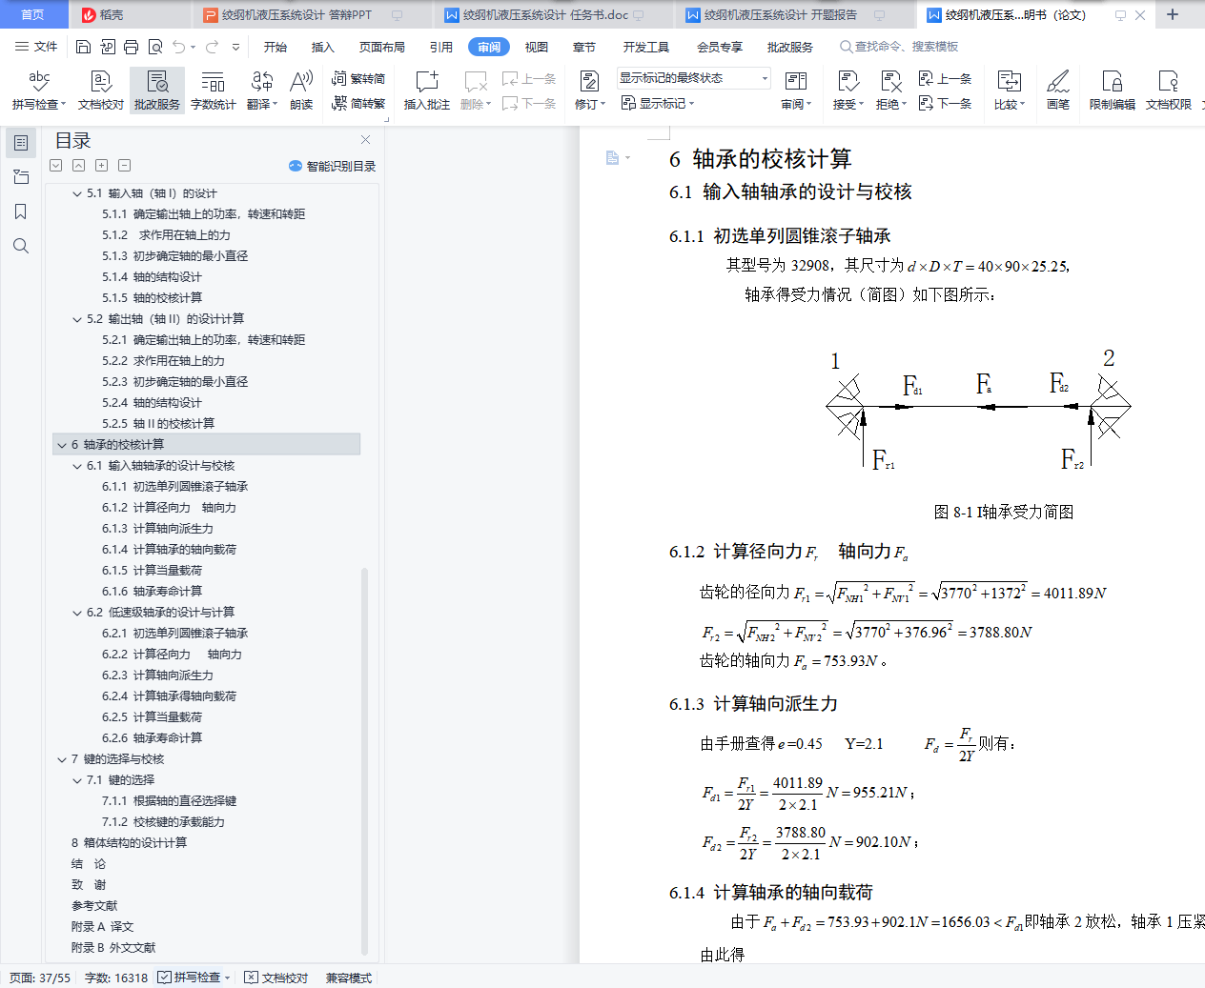
Task: Click the print icon in quick toolbar
Action: pyautogui.click(x=131, y=47)
